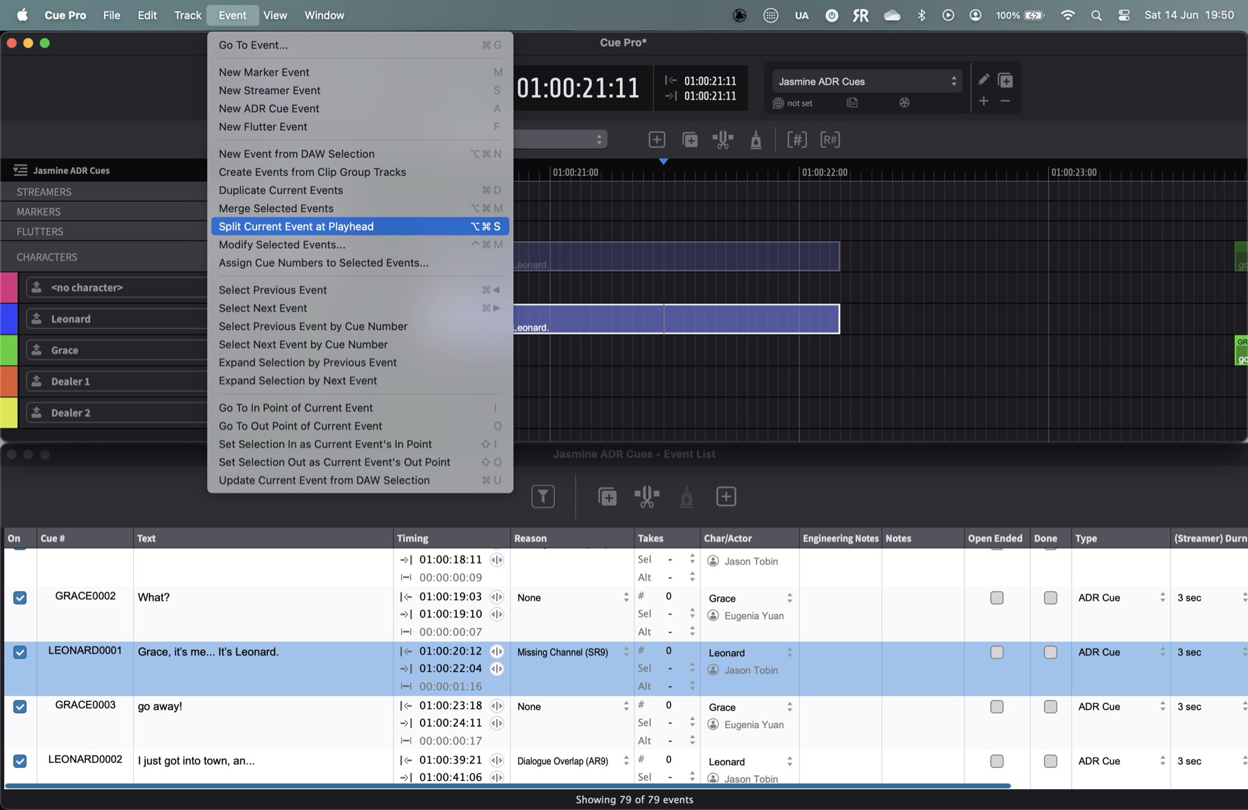Remove the cue list with the minus icon
The image size is (1248, 810).
(x=1005, y=101)
